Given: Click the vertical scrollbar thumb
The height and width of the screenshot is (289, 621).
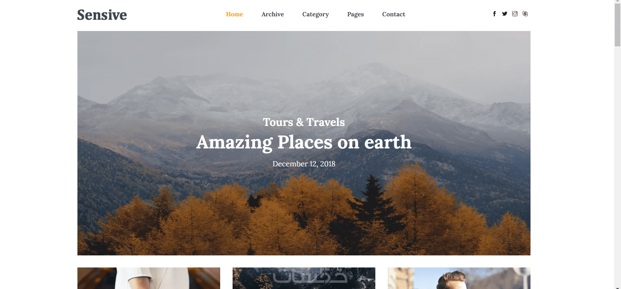Looking at the screenshot, I should tap(617, 24).
